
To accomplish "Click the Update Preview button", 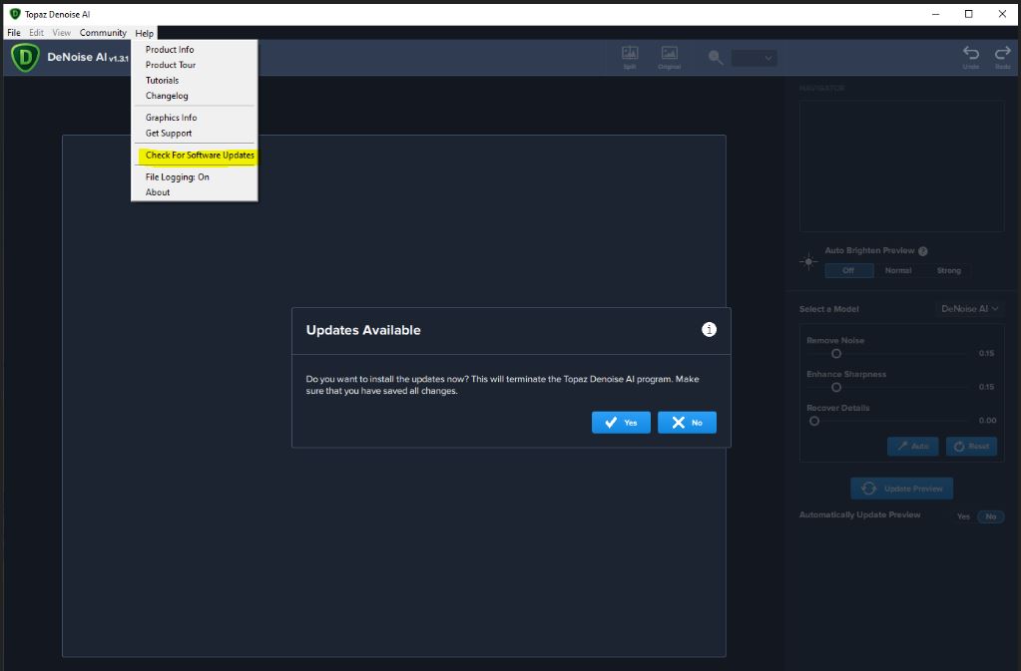I will [x=902, y=489].
